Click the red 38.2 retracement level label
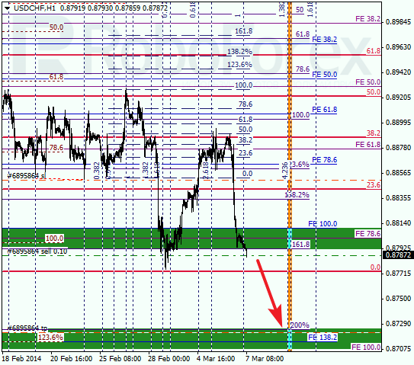Screen dimensions: 414x365 pyautogui.click(x=374, y=133)
